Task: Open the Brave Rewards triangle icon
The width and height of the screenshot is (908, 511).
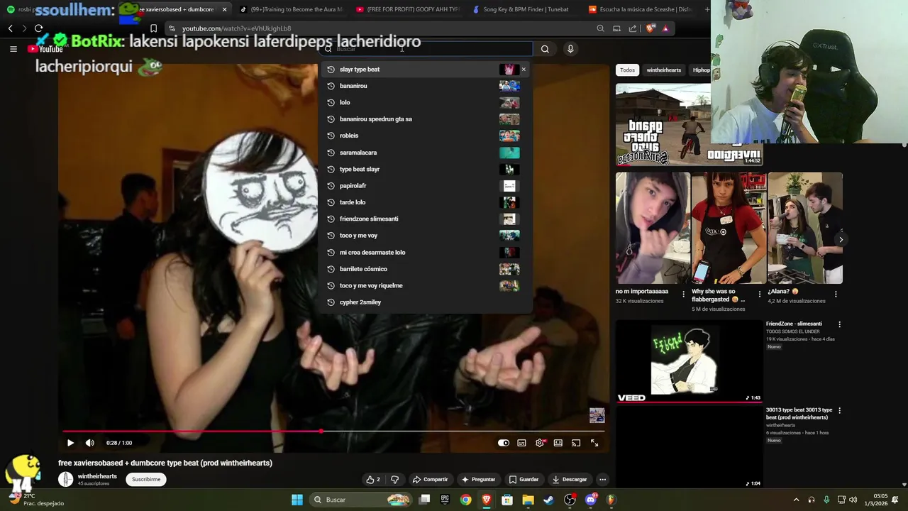Action: click(x=665, y=28)
